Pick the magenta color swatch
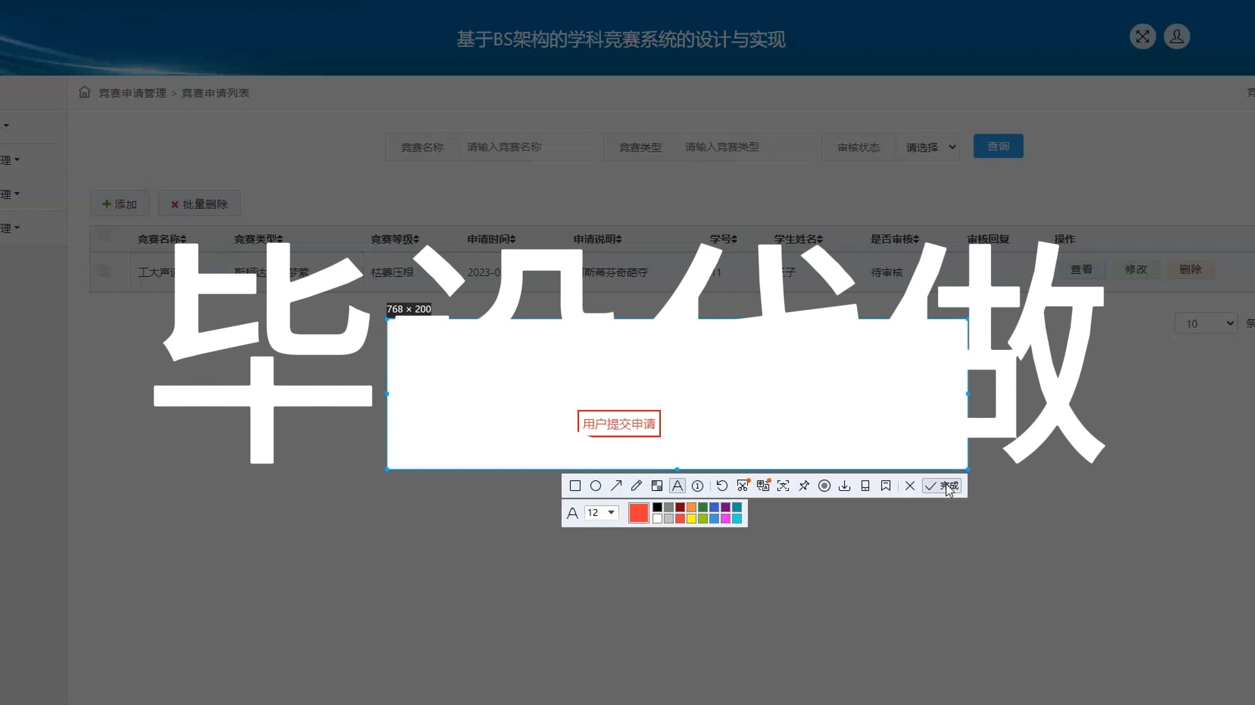Image resolution: width=1255 pixels, height=705 pixels. (726, 518)
